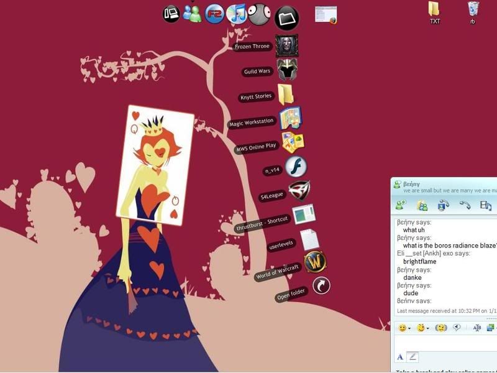The width and height of the screenshot is (497, 373).
Task: Click the message 'what is the boros radiance blaze'
Action: [449, 246]
